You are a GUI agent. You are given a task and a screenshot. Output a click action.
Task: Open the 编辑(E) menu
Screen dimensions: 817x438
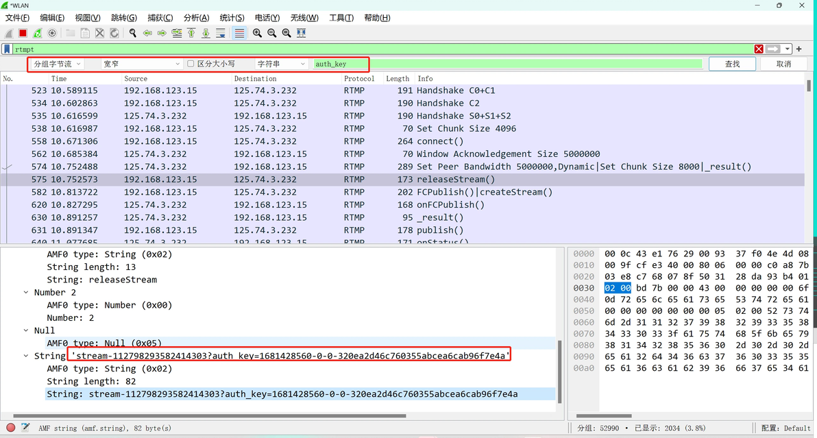[52, 18]
